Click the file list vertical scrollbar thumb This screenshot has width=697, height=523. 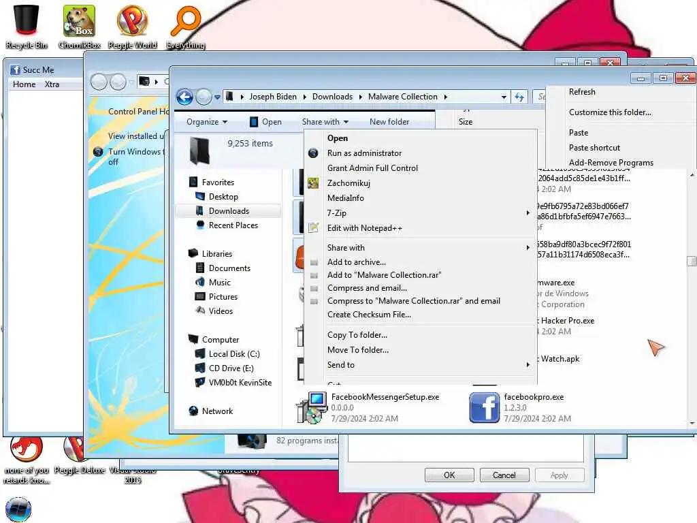[x=692, y=261]
